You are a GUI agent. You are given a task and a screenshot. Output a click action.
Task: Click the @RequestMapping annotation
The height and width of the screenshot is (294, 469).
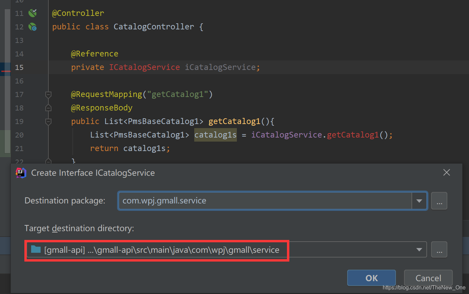pyautogui.click(x=107, y=94)
